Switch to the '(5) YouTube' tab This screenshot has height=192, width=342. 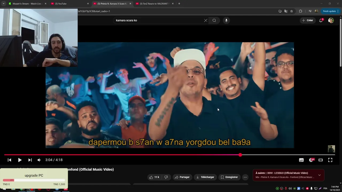point(69,4)
